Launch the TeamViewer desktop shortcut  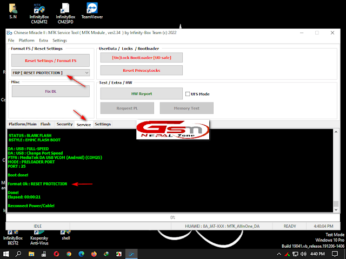(x=92, y=11)
